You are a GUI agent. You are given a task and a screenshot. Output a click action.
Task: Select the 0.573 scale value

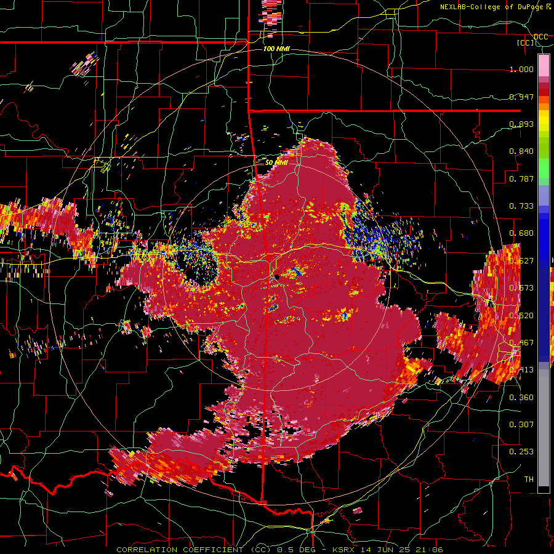tap(521, 288)
